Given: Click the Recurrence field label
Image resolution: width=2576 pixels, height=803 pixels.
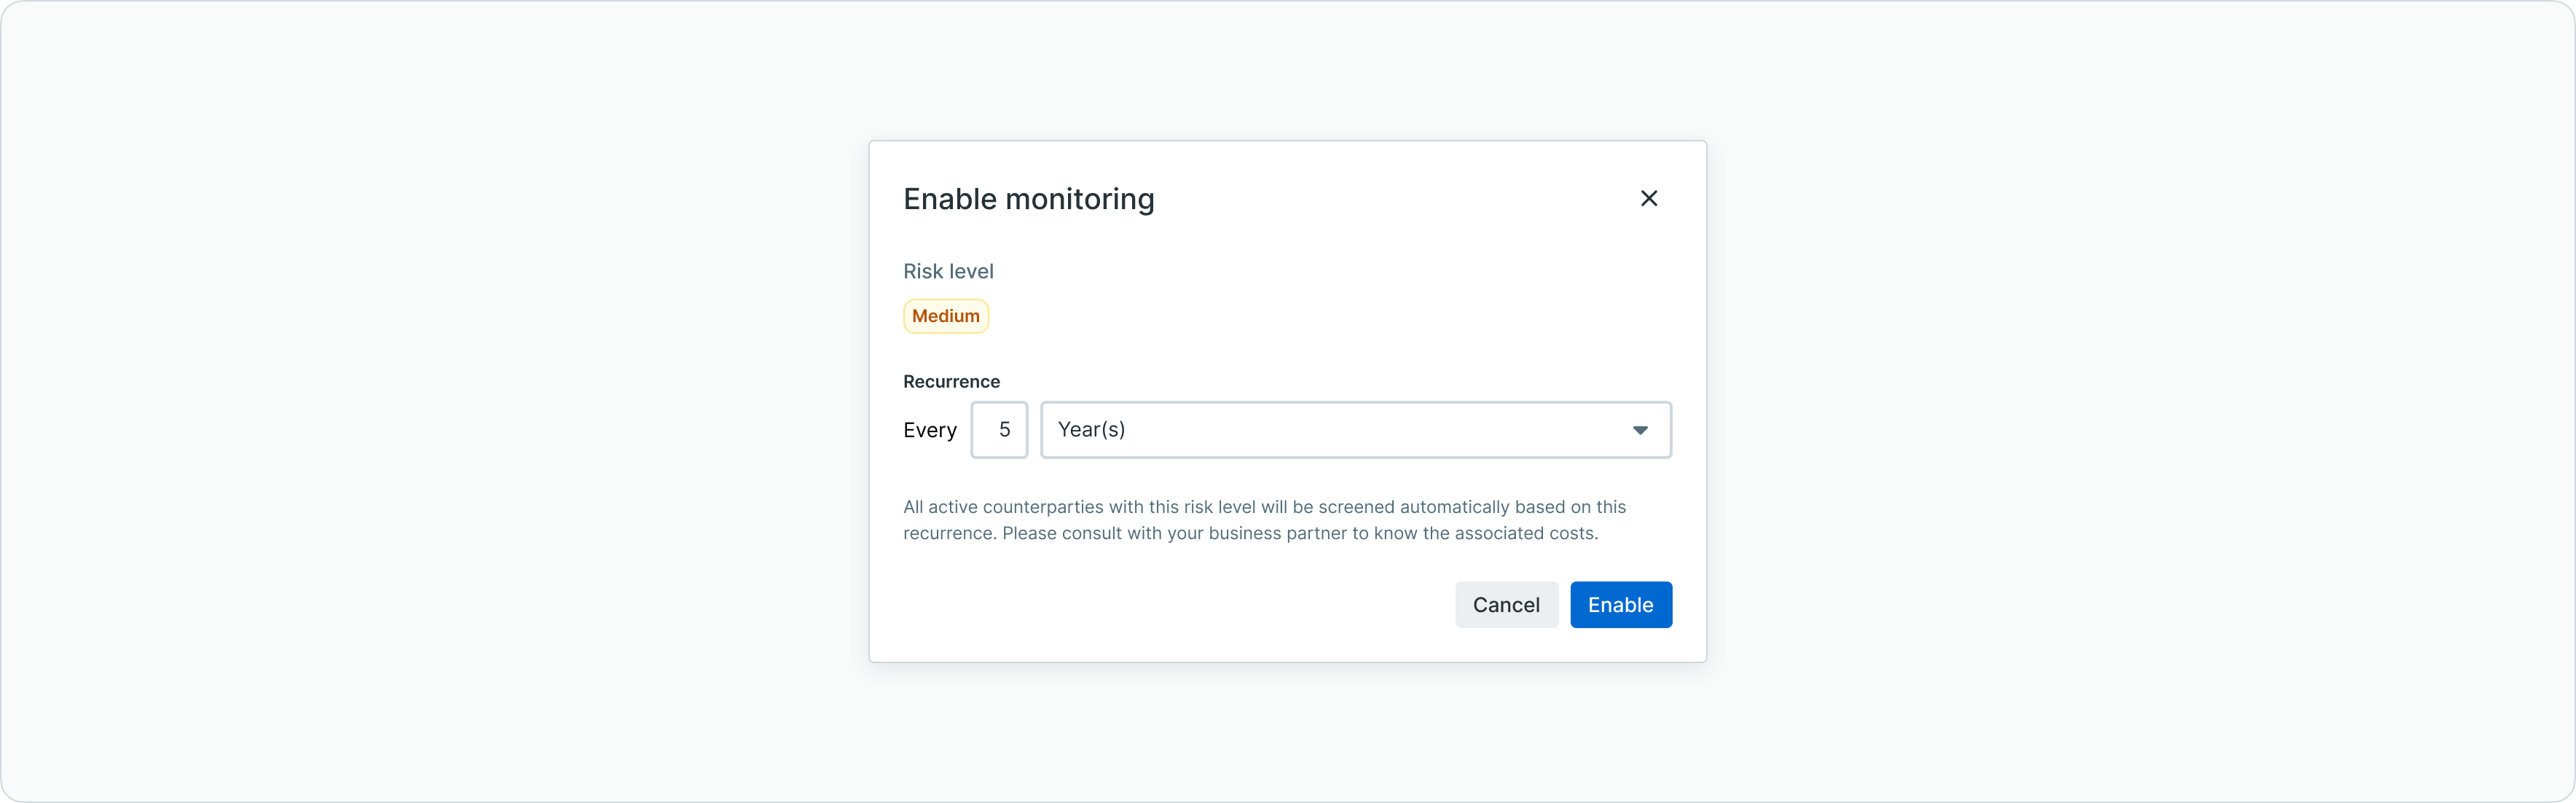Looking at the screenshot, I should (x=950, y=381).
